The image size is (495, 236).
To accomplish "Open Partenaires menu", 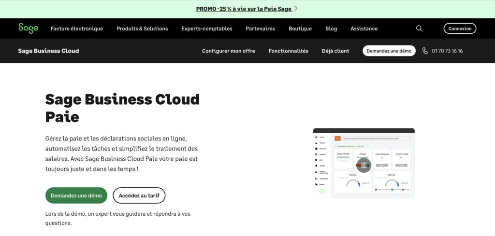I will coord(261,28).
